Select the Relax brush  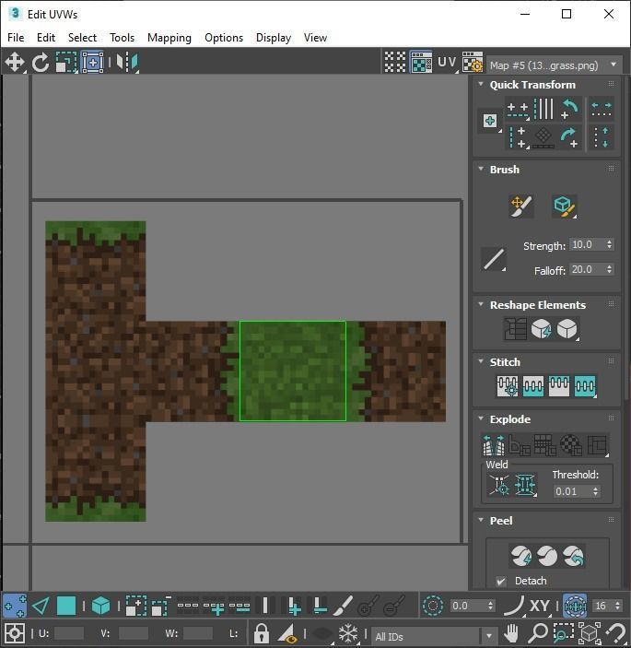564,206
